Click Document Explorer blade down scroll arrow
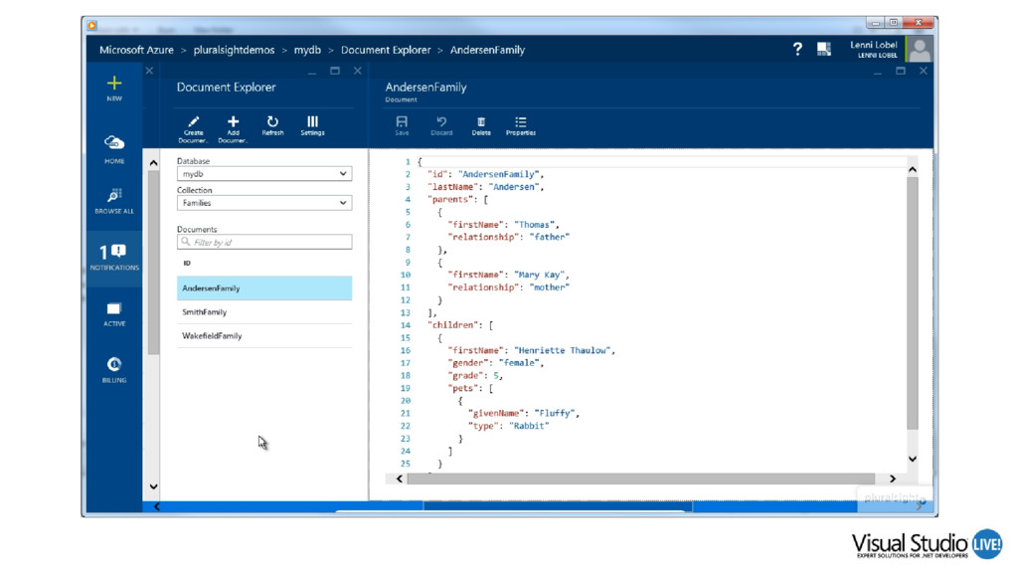This screenshot has height=573, width=1018. coord(153,485)
